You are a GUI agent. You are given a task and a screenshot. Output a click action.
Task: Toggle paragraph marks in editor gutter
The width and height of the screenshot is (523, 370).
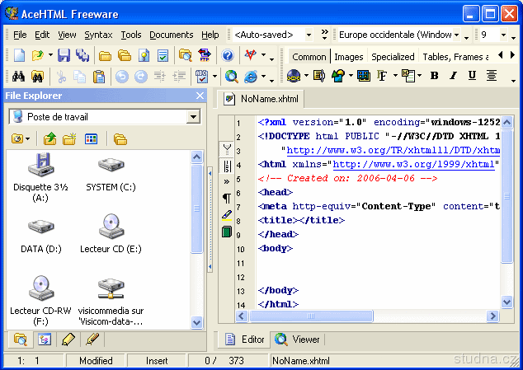click(227, 198)
